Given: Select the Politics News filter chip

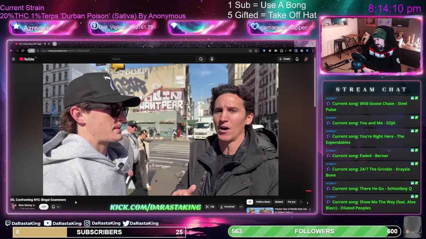Looking at the screenshot, I should 263,202.
